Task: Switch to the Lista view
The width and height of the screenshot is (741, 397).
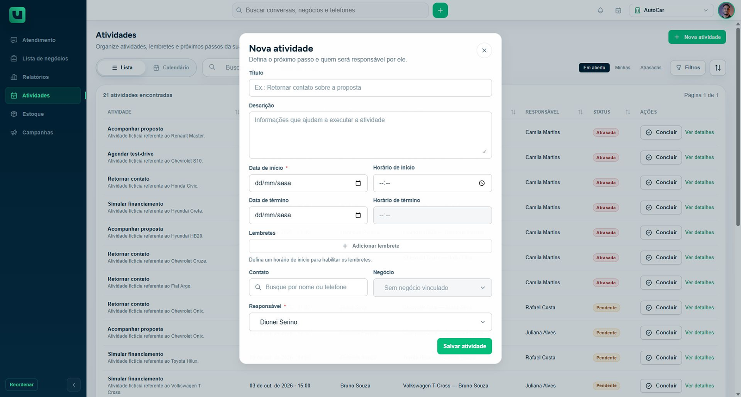Action: point(122,67)
